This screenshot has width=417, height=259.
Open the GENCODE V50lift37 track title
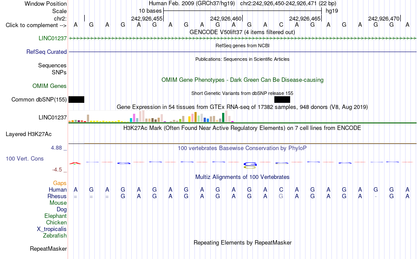click(x=242, y=32)
